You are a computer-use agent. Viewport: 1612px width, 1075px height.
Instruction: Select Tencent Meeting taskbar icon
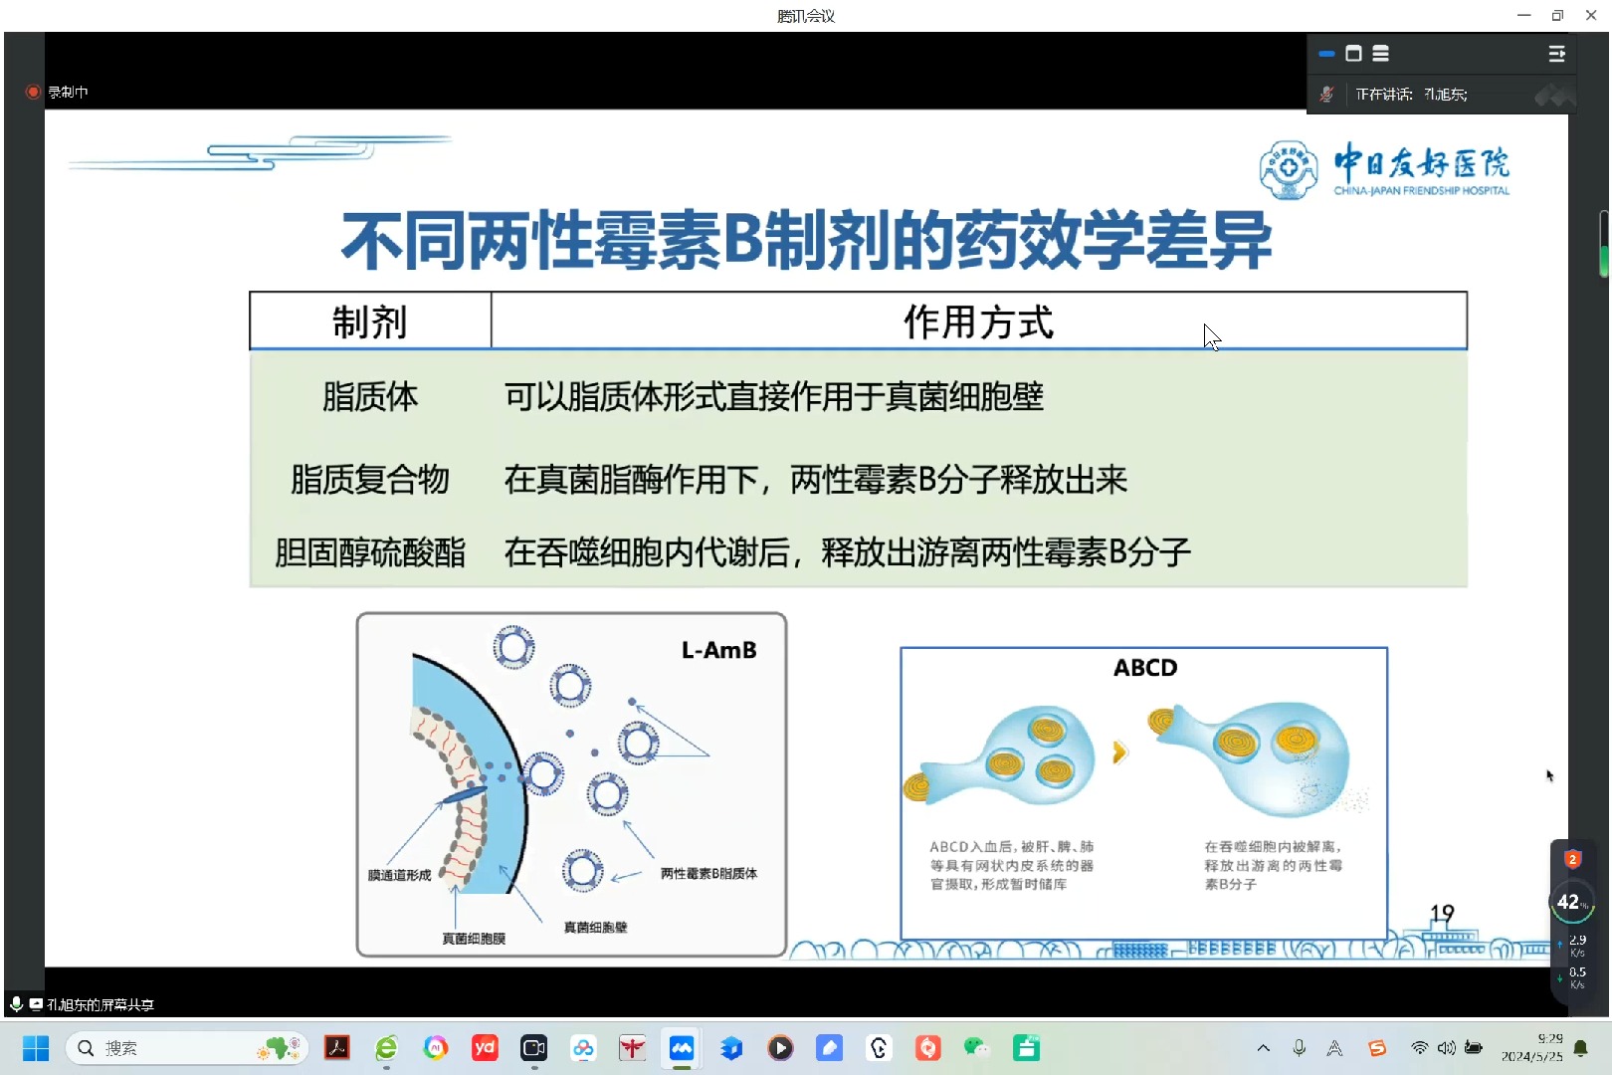click(x=682, y=1048)
